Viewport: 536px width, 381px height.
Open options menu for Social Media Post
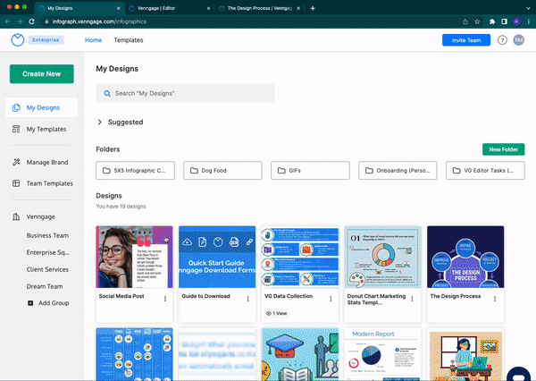pos(165,299)
